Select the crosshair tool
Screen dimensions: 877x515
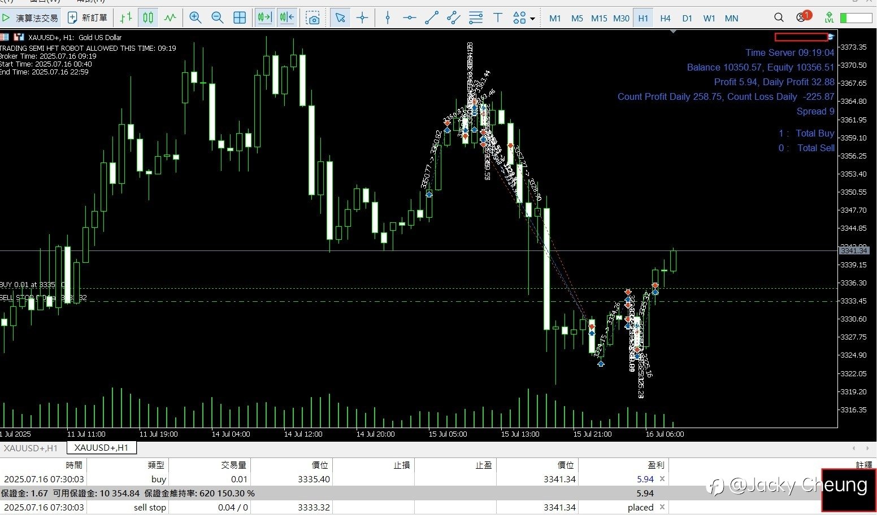(x=362, y=18)
